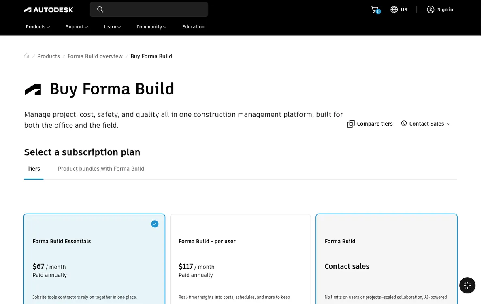Click the Forma Build overview breadcrumb
The image size is (486, 304).
tap(95, 56)
